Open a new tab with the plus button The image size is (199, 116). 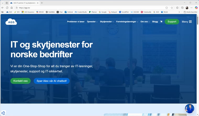tap(42, 3)
